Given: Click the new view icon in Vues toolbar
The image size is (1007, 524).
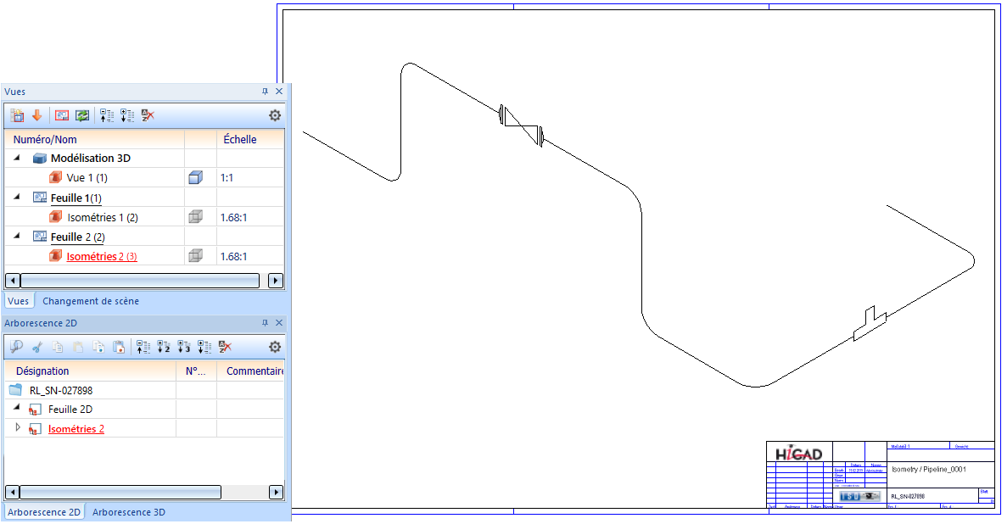Looking at the screenshot, I should click(x=17, y=115).
